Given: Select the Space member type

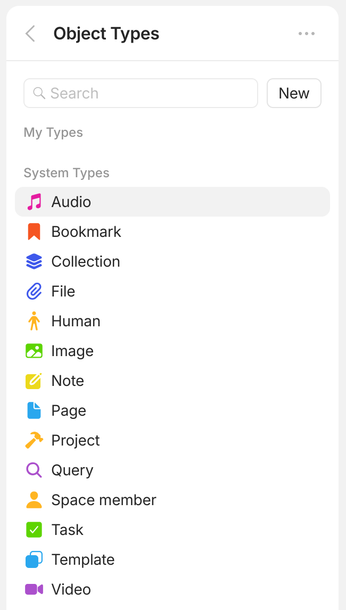Looking at the screenshot, I should pyautogui.click(x=104, y=500).
